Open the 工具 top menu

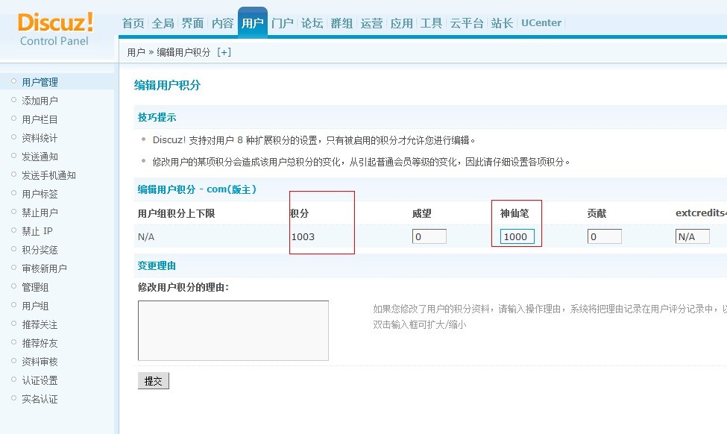coord(431,23)
